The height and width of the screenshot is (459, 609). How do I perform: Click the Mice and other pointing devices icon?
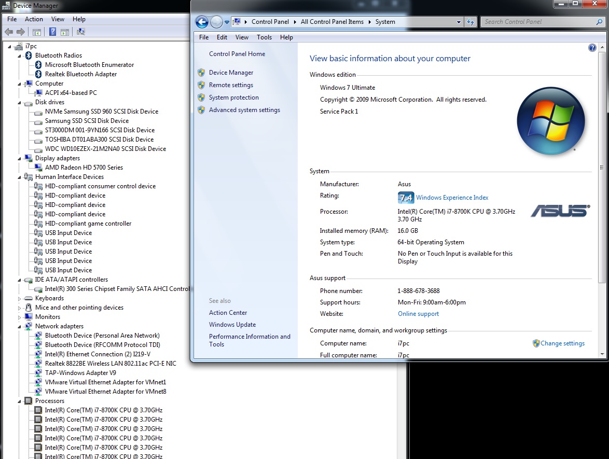pos(29,308)
